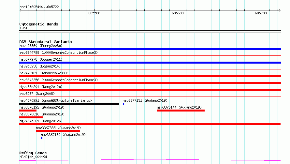Select the nsv3367130 (Audano2019) label
Image resolution: width=290 pixels, height=164 pixels.
click(x=63, y=135)
